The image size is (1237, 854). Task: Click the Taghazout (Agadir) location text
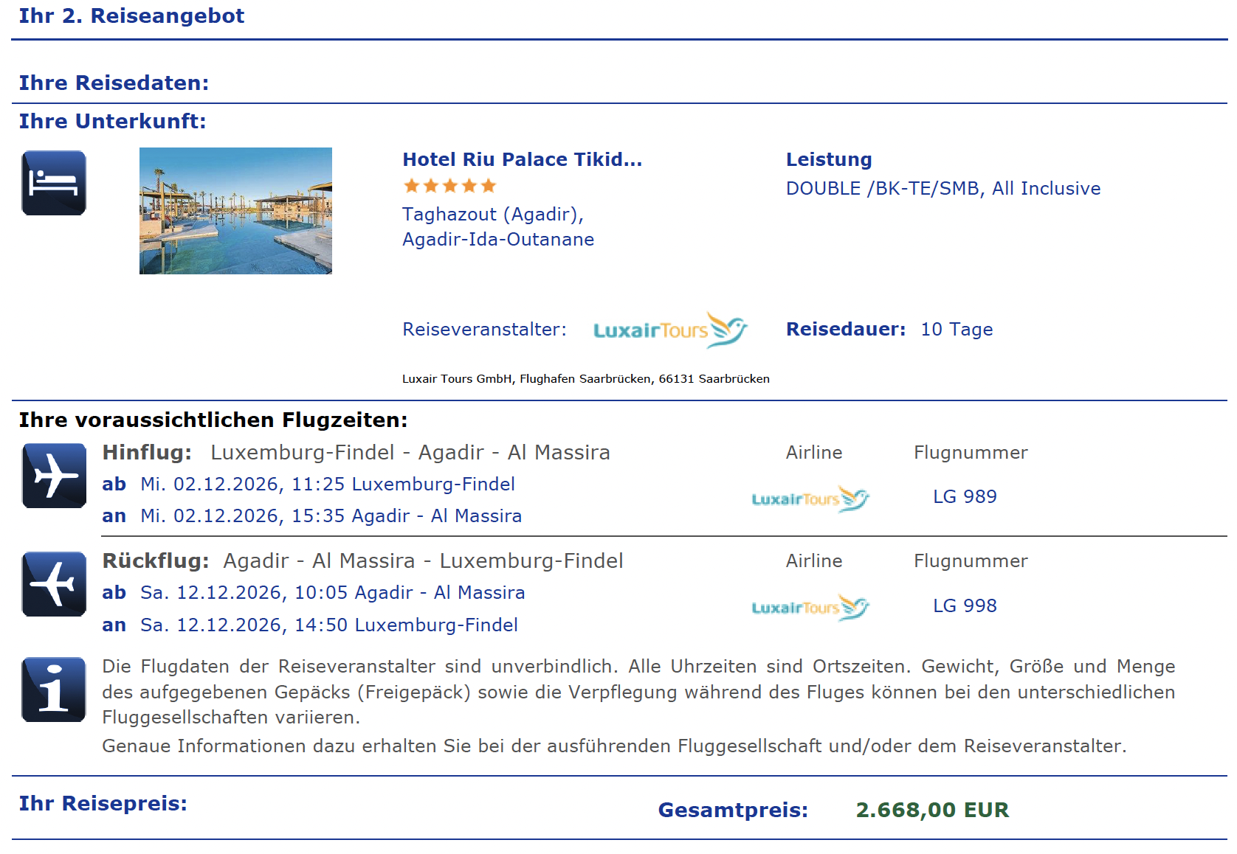(493, 215)
